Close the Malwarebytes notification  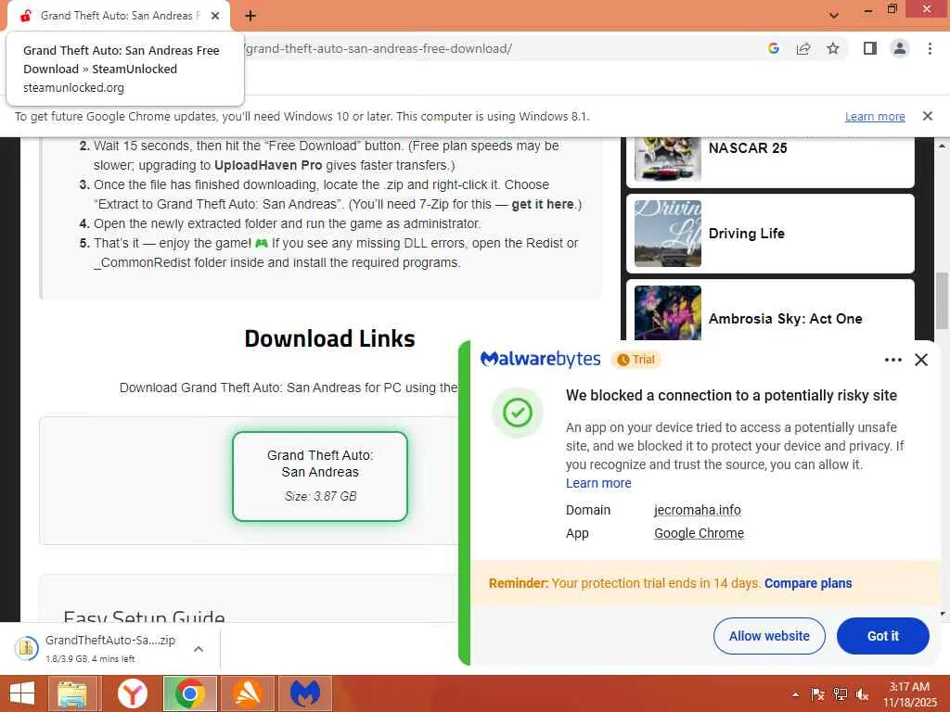921,360
